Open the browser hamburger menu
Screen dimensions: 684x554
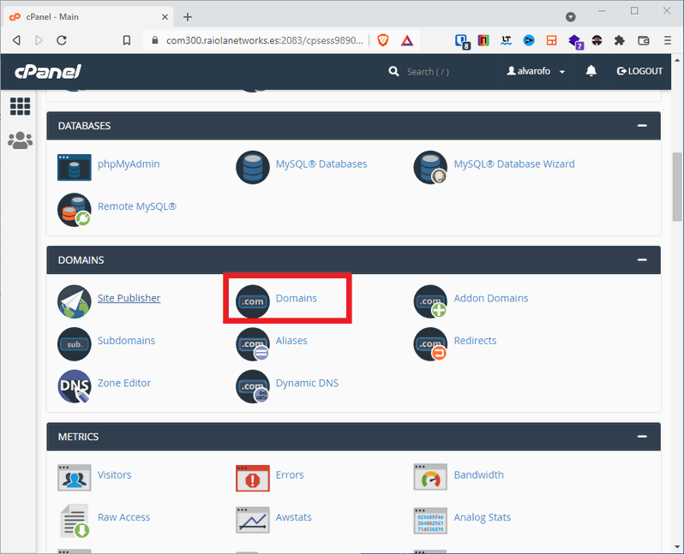668,40
